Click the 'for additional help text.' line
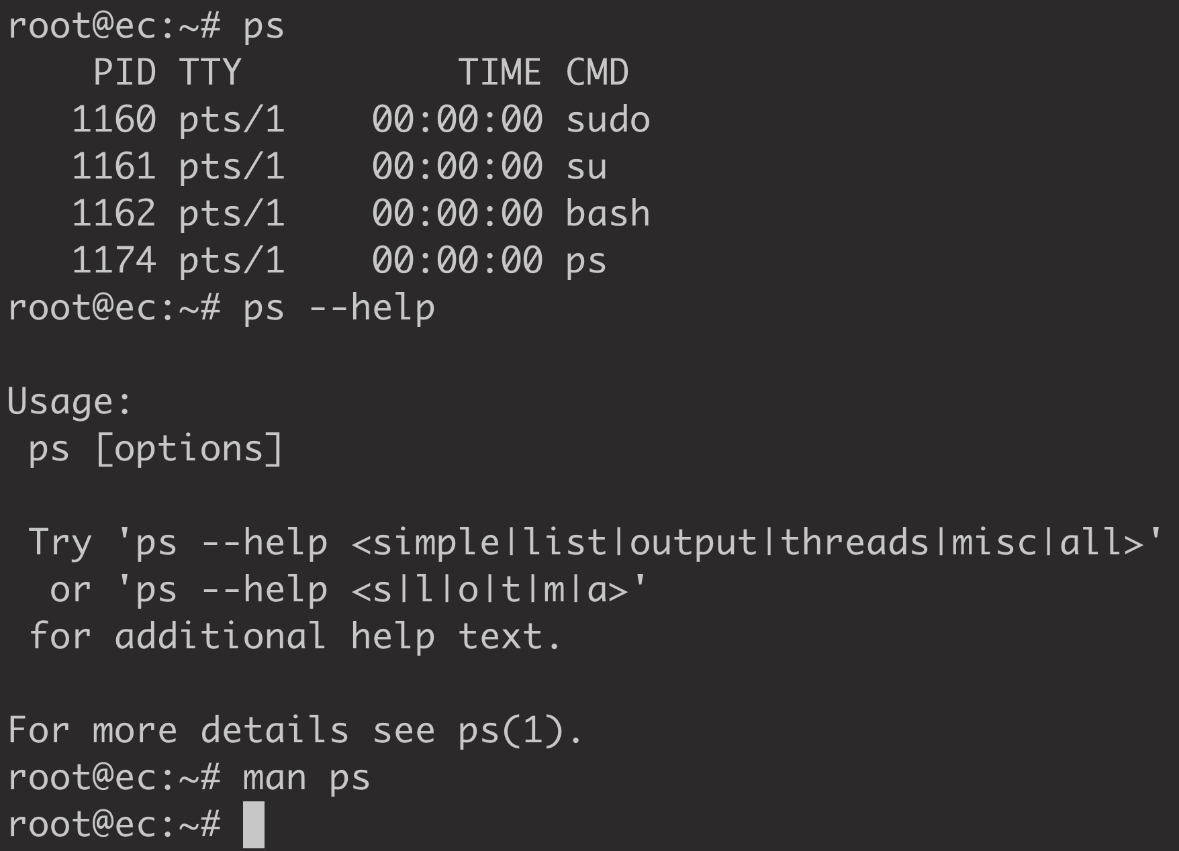The image size is (1179, 851). (295, 636)
